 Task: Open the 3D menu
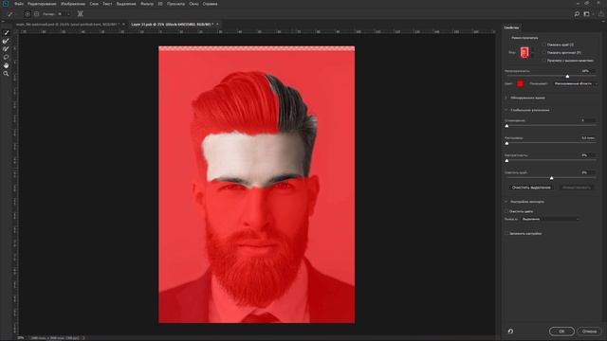(x=160, y=4)
